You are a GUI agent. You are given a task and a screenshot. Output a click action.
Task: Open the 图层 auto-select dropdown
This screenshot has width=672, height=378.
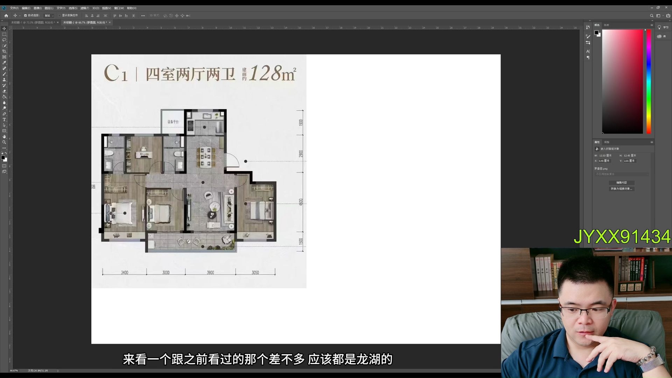pyautogui.click(x=49, y=16)
